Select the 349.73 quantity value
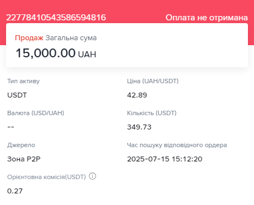 (x=139, y=127)
